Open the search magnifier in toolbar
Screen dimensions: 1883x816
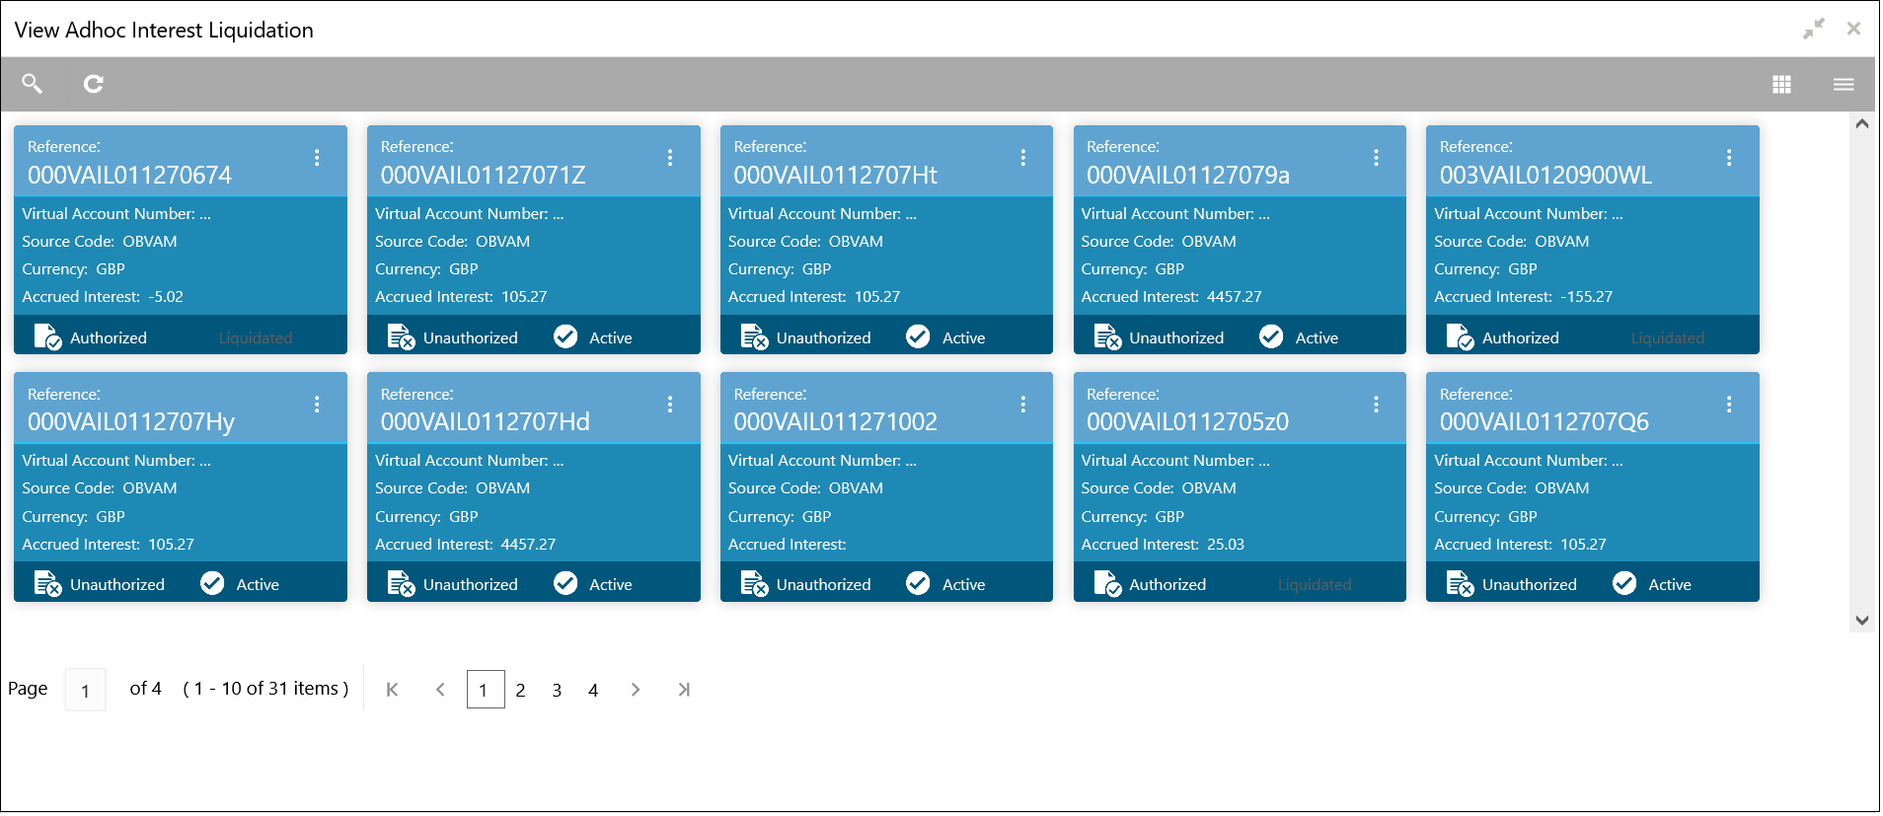(33, 84)
